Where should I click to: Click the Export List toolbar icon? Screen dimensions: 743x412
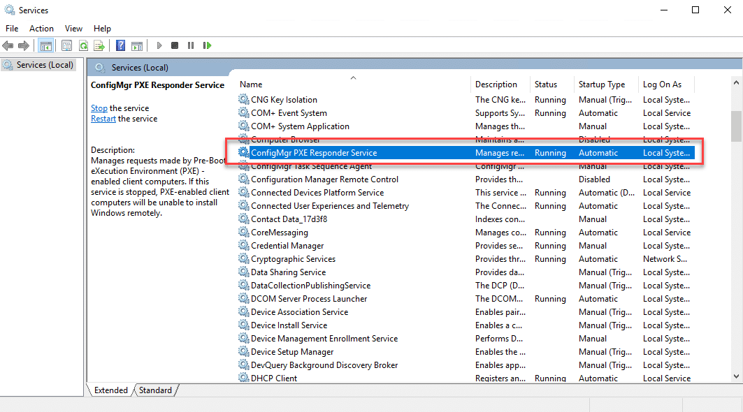[x=99, y=45]
